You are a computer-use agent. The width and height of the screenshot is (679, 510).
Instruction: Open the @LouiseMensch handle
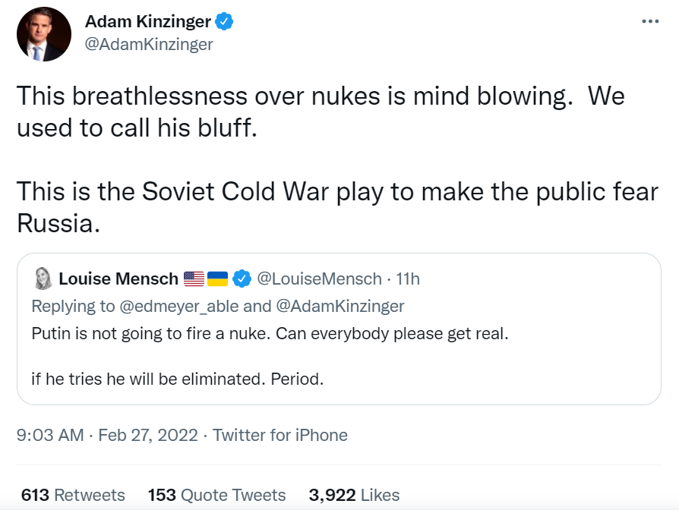pyautogui.click(x=319, y=279)
